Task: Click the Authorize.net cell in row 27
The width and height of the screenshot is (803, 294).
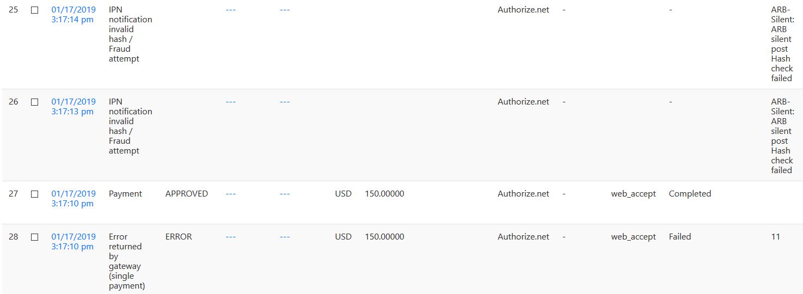Action: (x=523, y=194)
